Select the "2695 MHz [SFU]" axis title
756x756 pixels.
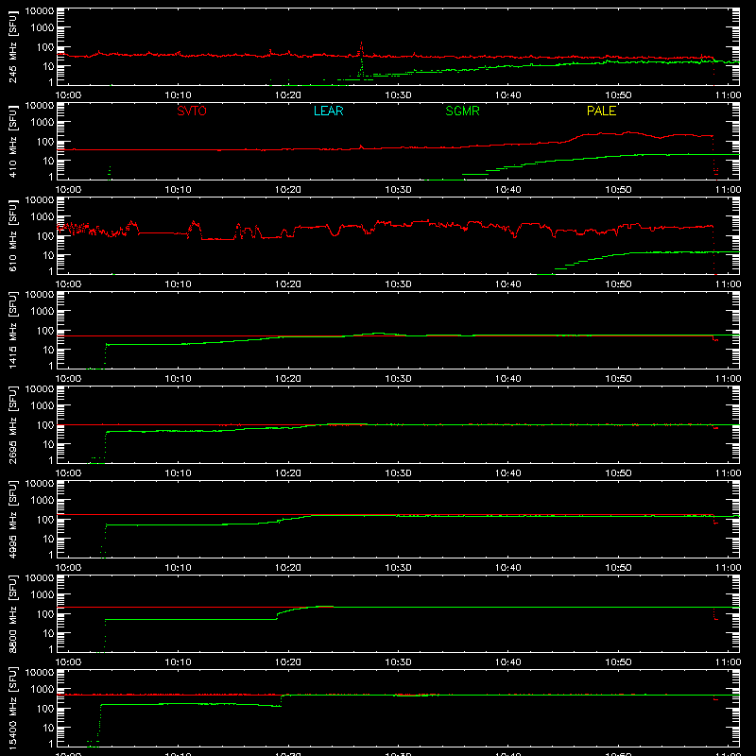13,424
